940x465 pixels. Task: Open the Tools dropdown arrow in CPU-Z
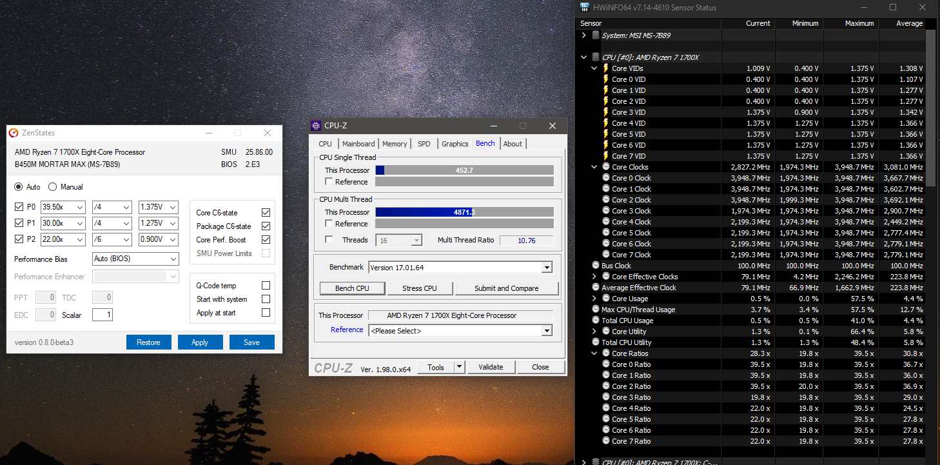click(x=459, y=367)
